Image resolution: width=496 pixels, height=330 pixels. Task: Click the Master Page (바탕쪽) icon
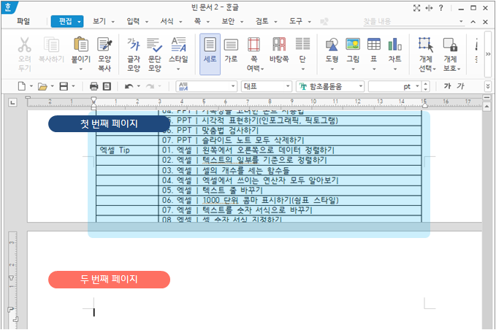(x=279, y=45)
